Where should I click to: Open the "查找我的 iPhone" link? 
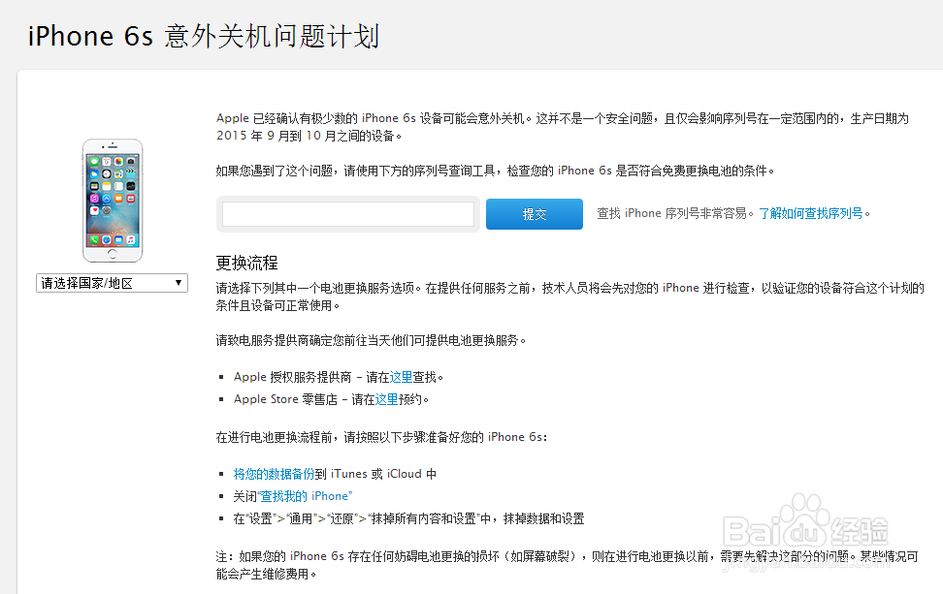(305, 496)
